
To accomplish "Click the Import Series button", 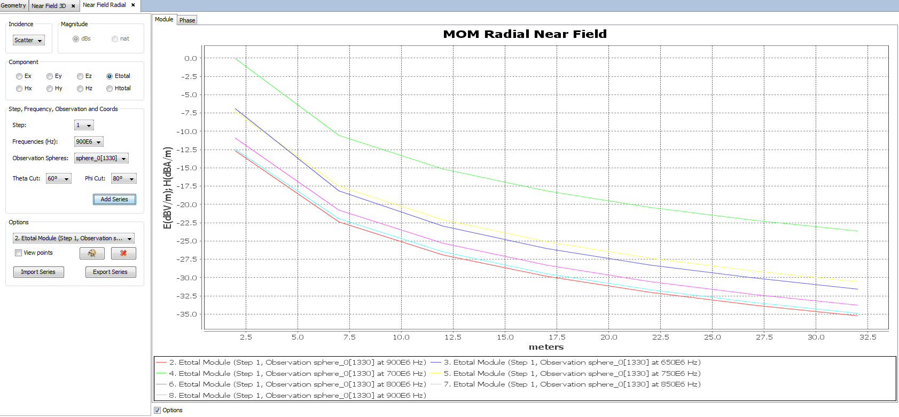I will click(x=38, y=272).
